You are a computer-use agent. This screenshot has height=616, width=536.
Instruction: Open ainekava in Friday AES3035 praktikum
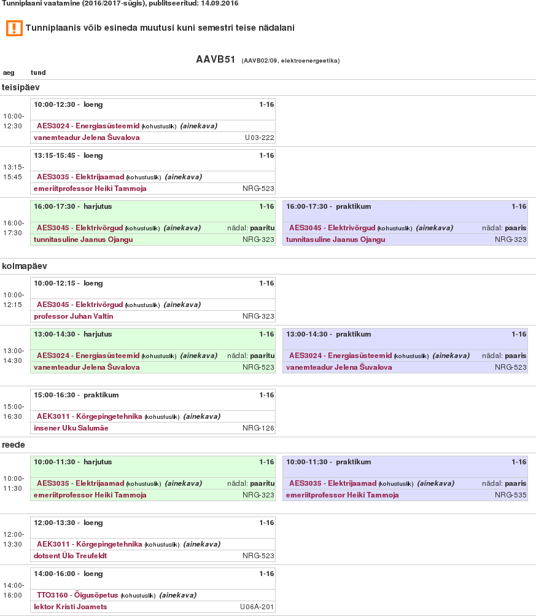click(x=435, y=483)
